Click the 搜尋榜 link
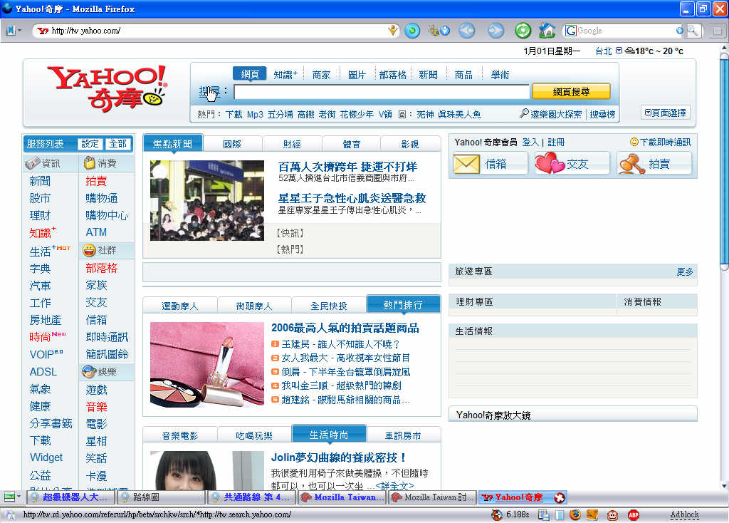 602,114
